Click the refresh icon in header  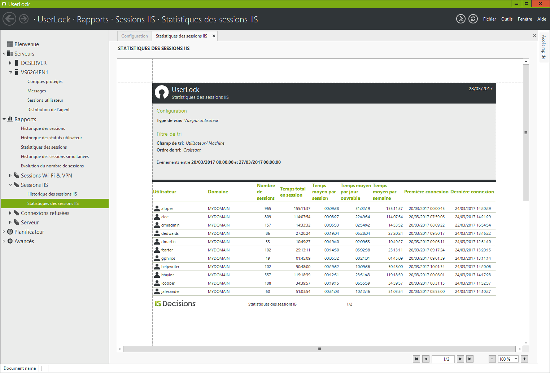click(x=473, y=19)
